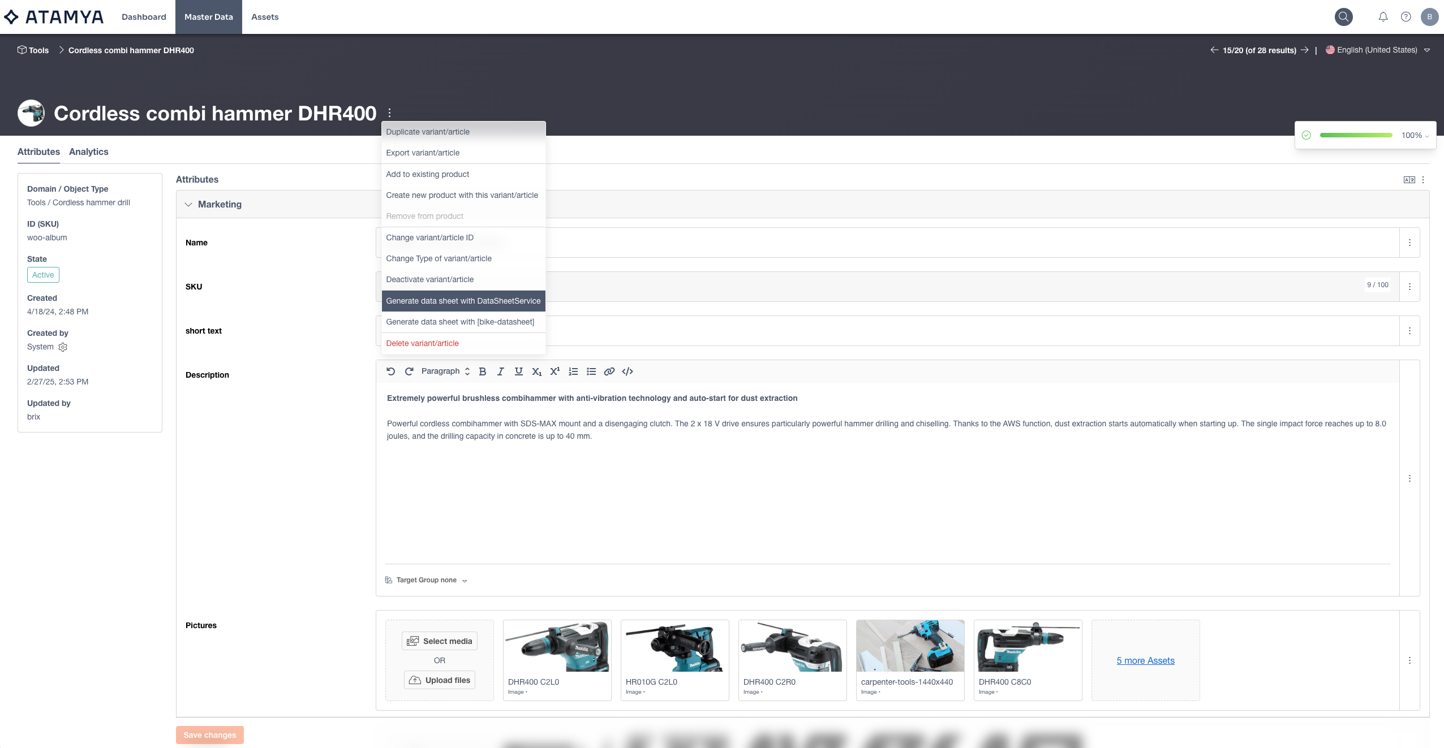
Task: Open user avatar B menu
Action: [1429, 17]
